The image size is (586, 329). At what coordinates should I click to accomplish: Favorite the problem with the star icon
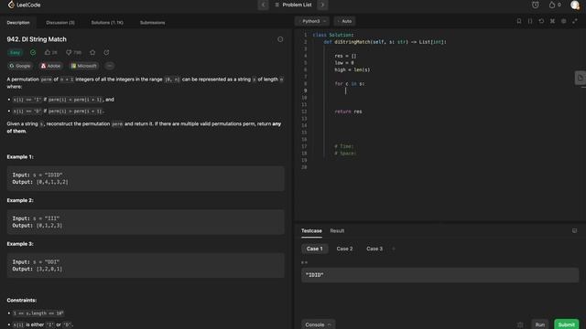coord(92,53)
